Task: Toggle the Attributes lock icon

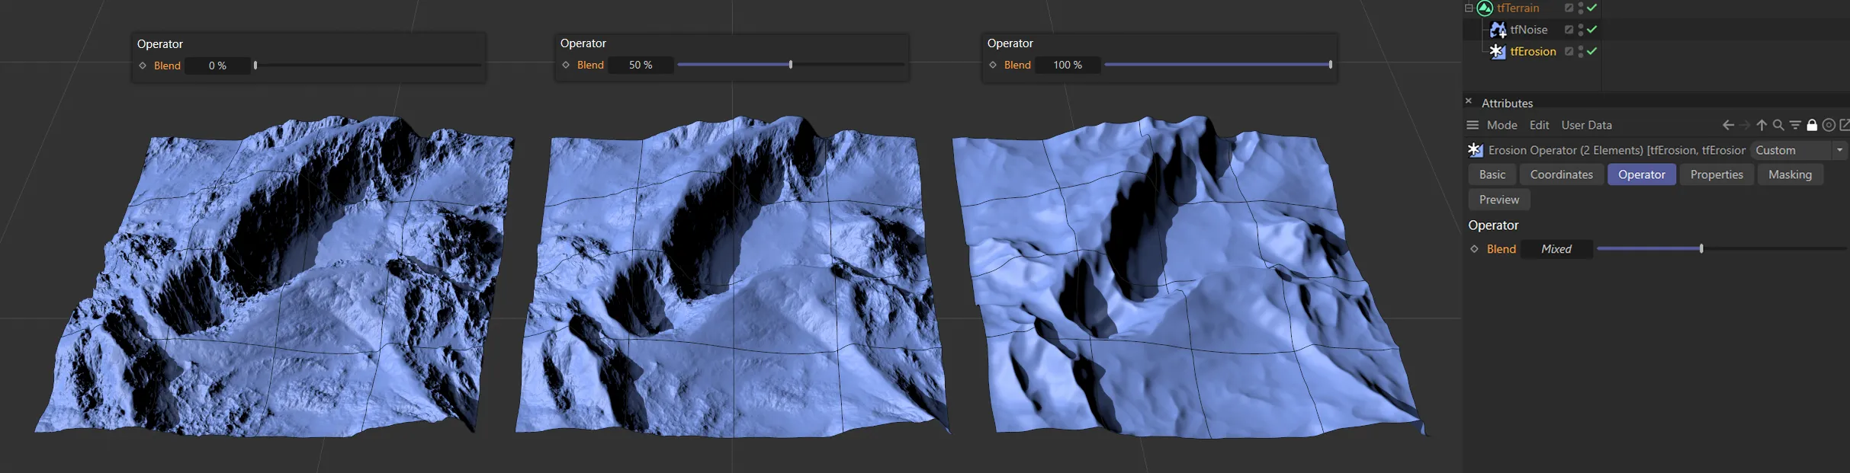Action: click(x=1812, y=126)
